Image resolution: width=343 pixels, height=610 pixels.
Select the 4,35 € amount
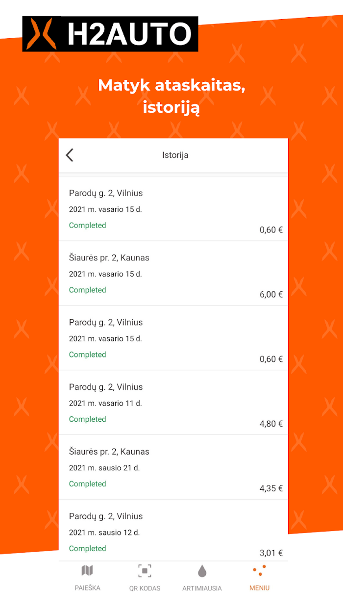(271, 488)
